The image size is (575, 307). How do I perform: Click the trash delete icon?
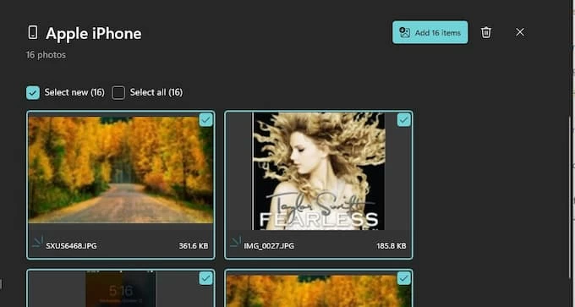coord(486,32)
